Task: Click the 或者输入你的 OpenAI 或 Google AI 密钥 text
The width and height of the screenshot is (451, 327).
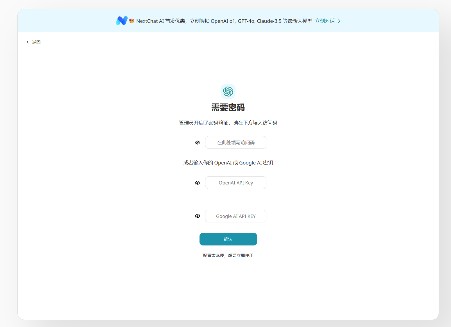Action: 228,163
